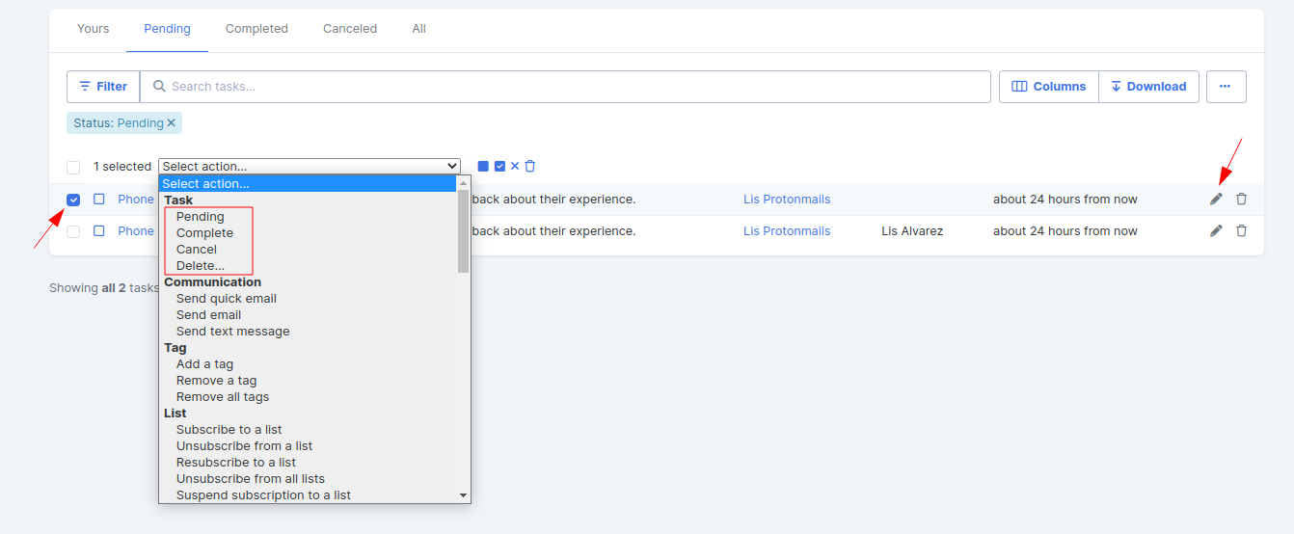Click the blue checked-square complete icon in the bulk toolbar
This screenshot has height=534, width=1294.
point(499,166)
